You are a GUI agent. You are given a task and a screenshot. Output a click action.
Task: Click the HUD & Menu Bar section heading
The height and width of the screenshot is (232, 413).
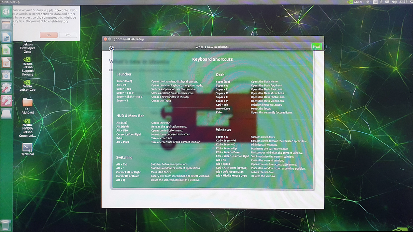click(130, 116)
